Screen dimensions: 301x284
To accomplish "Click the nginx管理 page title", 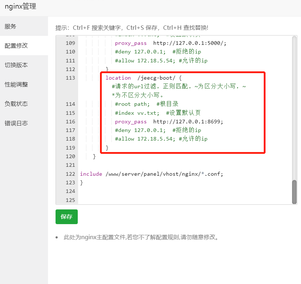I will [21, 6].
